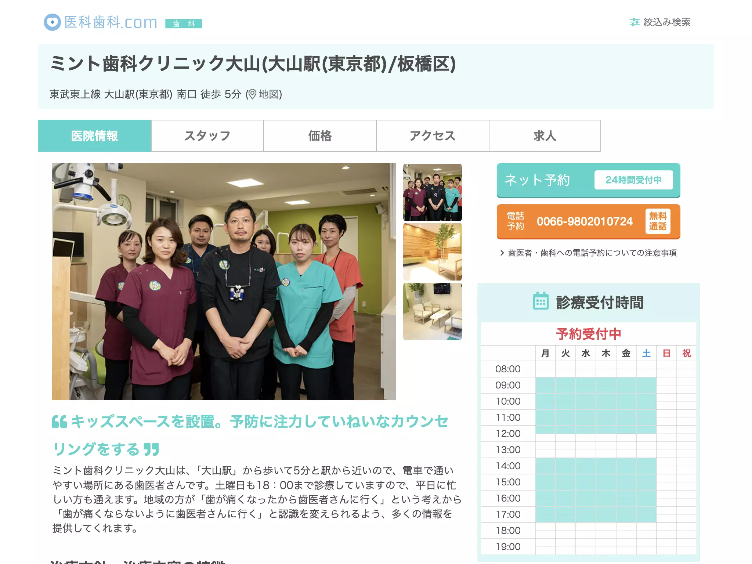View the large staff group photo

tap(224, 282)
